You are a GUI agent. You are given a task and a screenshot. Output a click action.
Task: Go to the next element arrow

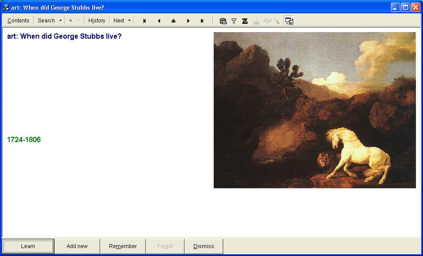[188, 21]
